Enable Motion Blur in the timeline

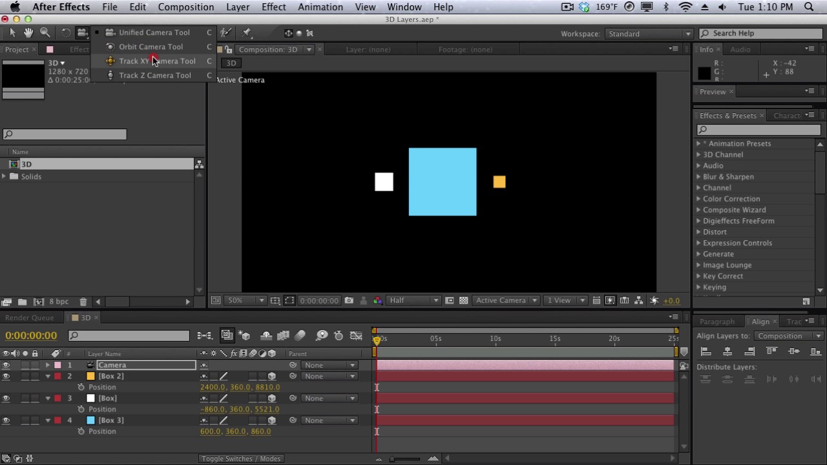tap(300, 335)
